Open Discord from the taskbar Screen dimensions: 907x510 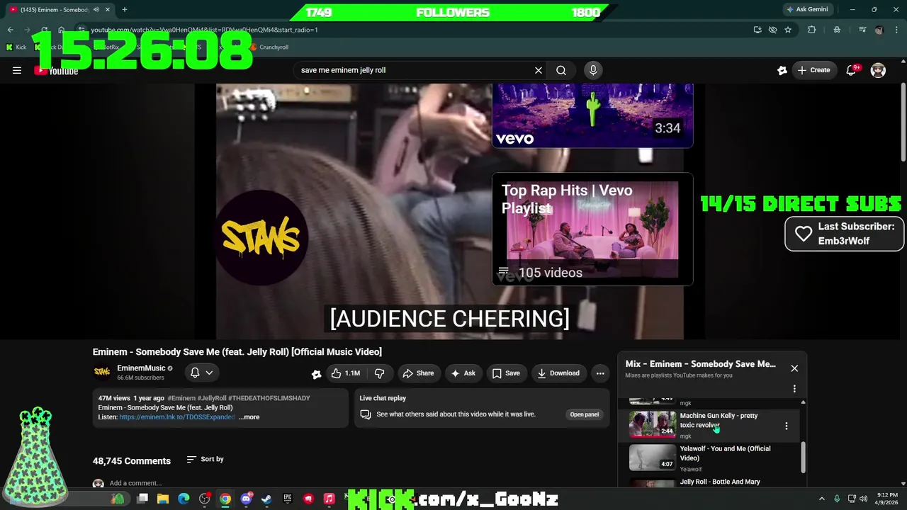tap(246, 499)
